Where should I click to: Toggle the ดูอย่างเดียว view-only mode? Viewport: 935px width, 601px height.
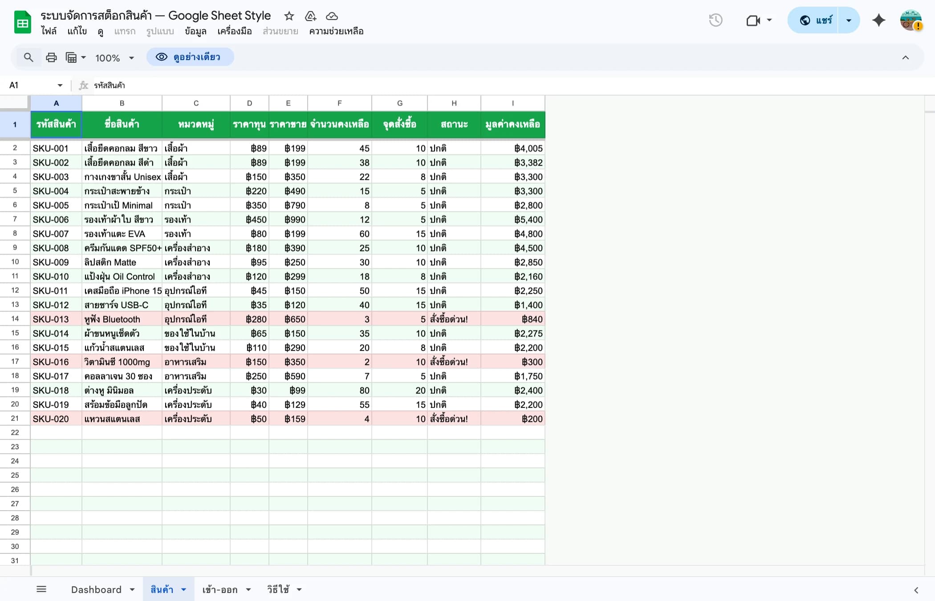(x=190, y=57)
